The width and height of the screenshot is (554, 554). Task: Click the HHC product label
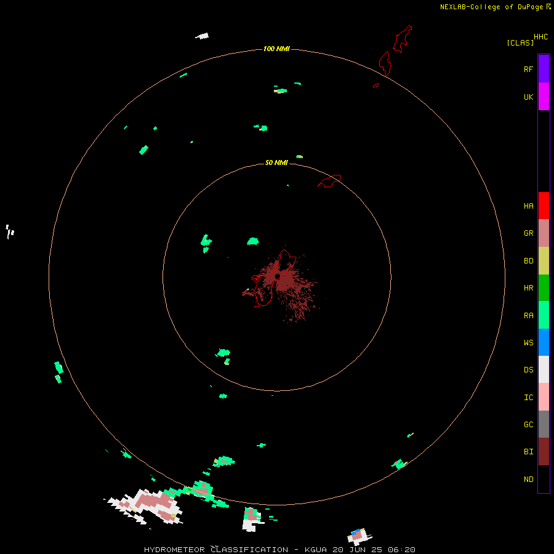[541, 37]
